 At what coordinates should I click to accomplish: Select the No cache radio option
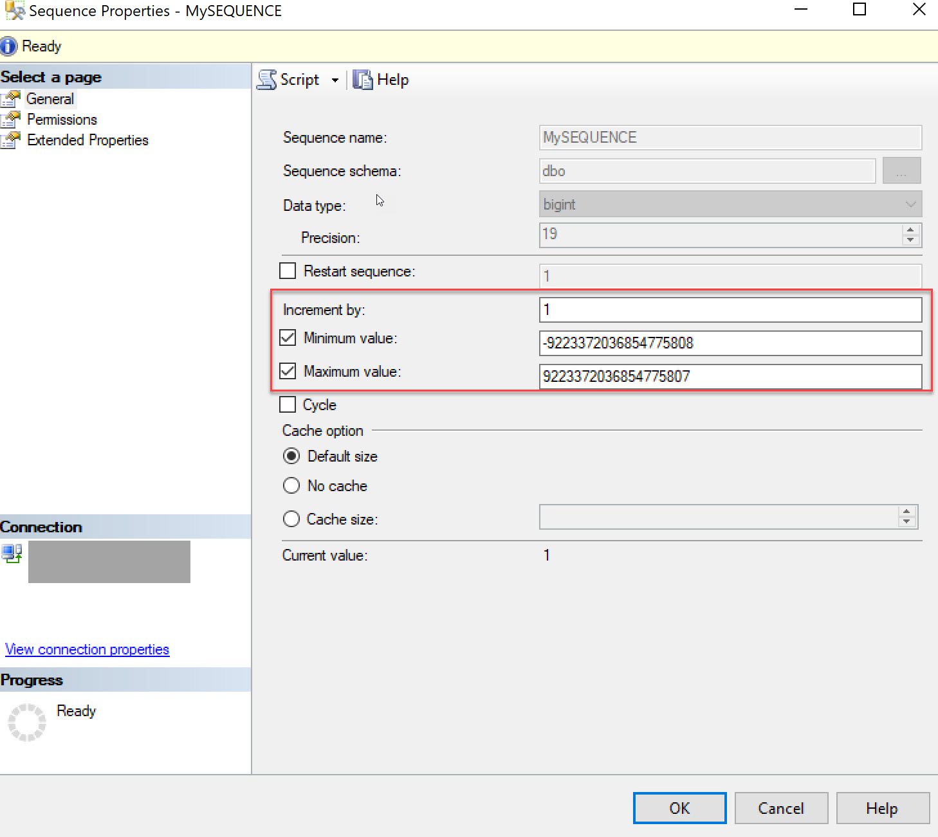(291, 485)
